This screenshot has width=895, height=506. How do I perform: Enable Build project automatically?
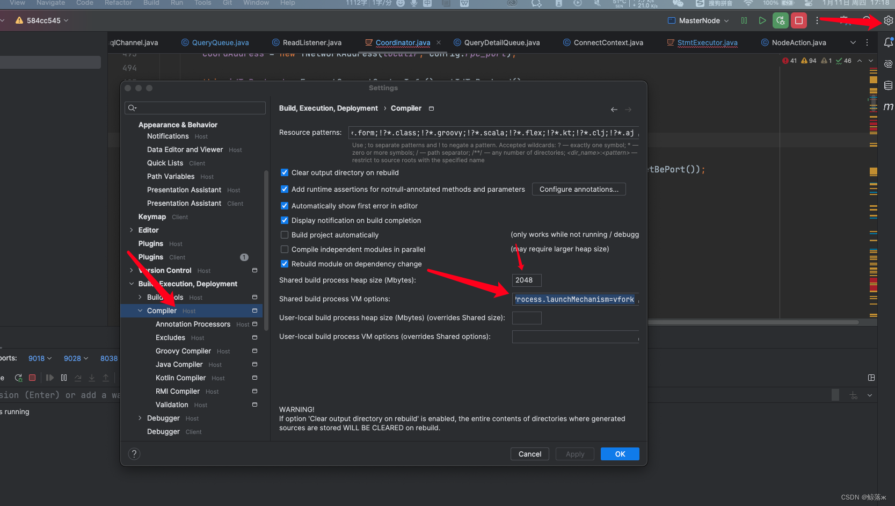click(x=285, y=235)
